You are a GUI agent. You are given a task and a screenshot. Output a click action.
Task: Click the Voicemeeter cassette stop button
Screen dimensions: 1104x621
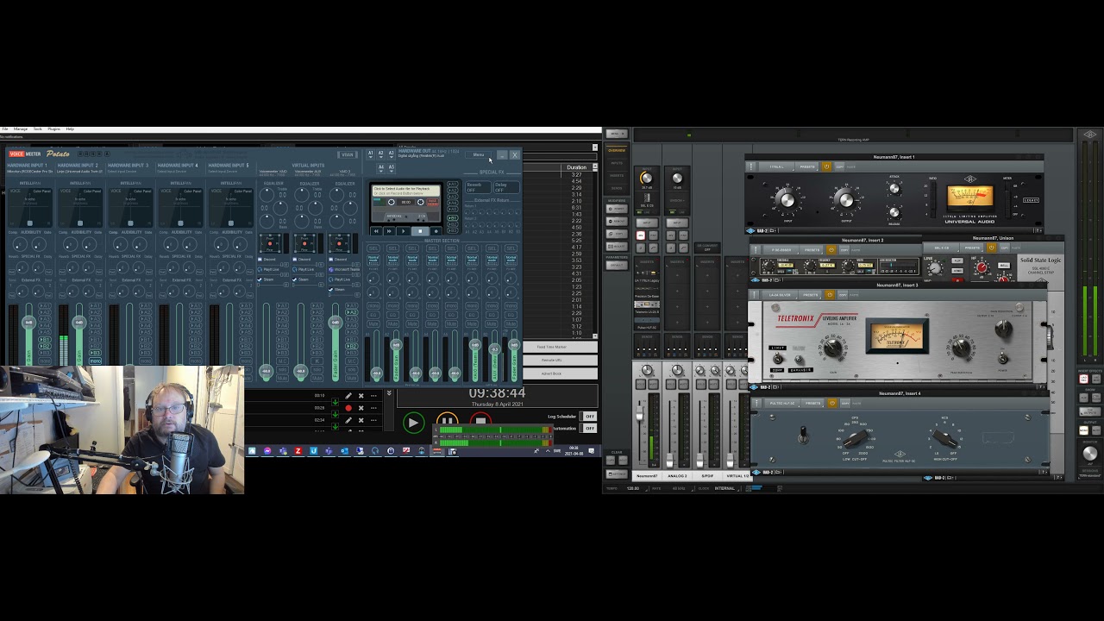point(420,231)
